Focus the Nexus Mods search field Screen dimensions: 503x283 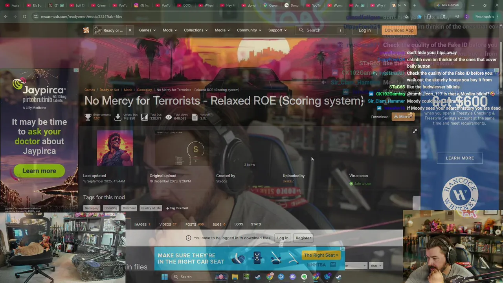click(321, 30)
